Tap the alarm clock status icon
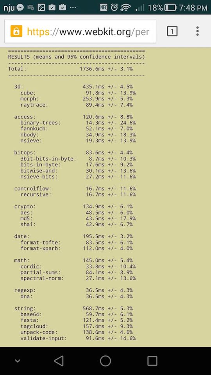Viewport: 211px width, 375px height. tap(114, 8)
